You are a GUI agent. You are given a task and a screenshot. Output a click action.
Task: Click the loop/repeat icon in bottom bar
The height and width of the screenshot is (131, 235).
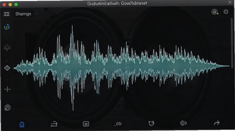point(54,124)
